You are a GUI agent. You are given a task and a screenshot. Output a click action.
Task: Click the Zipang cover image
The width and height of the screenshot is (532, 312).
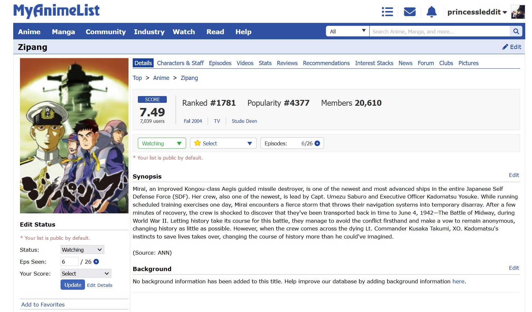point(74,136)
